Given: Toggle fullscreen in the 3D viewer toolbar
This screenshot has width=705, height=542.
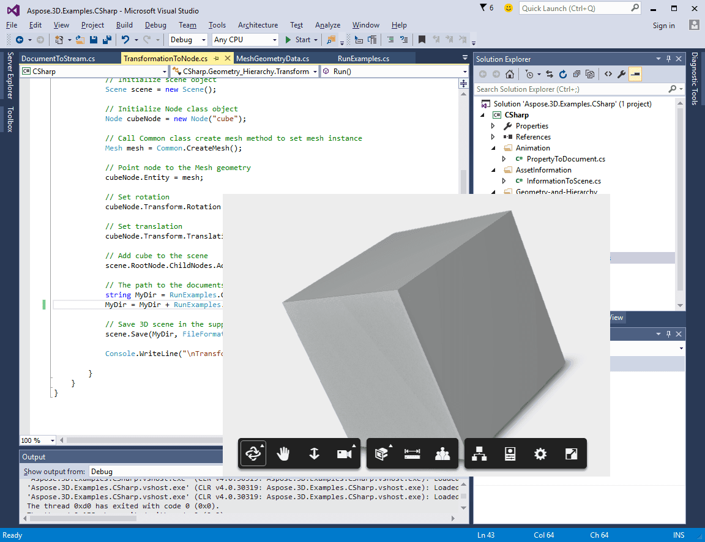Looking at the screenshot, I should tap(571, 454).
